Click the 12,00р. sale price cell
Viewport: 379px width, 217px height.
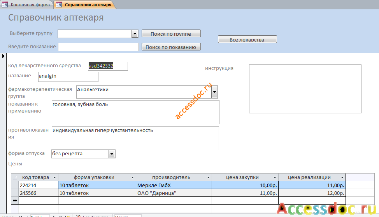click(312, 193)
